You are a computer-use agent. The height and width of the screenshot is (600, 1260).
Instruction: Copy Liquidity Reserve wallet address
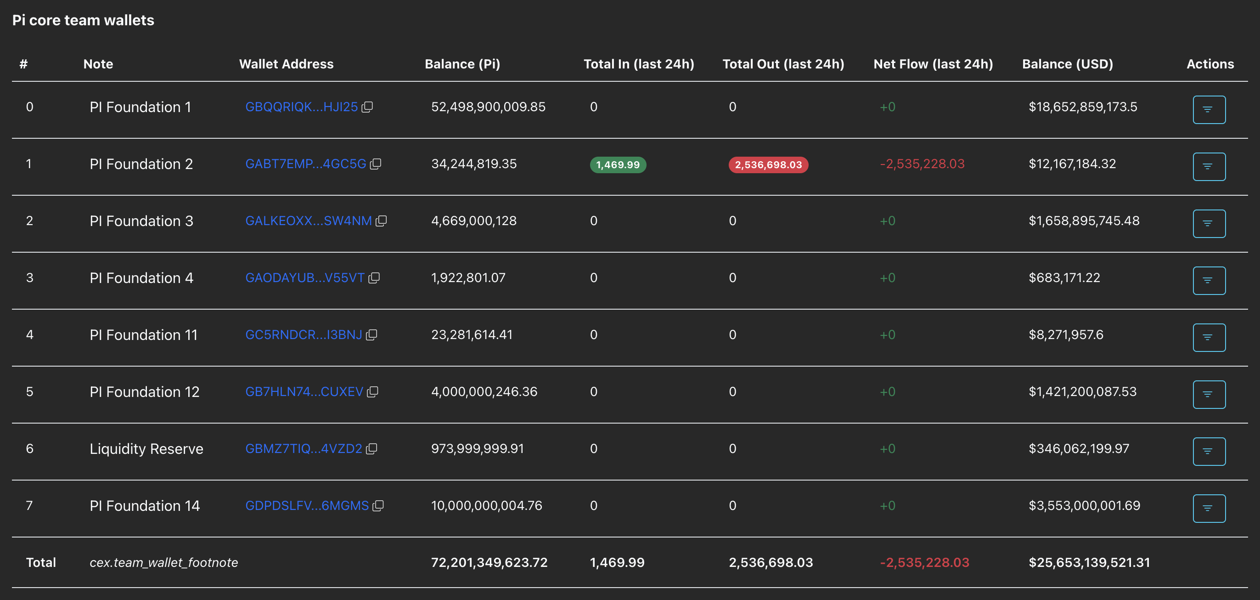[x=371, y=449]
